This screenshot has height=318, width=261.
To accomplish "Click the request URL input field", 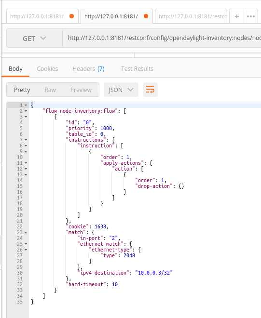I will pos(162,39).
